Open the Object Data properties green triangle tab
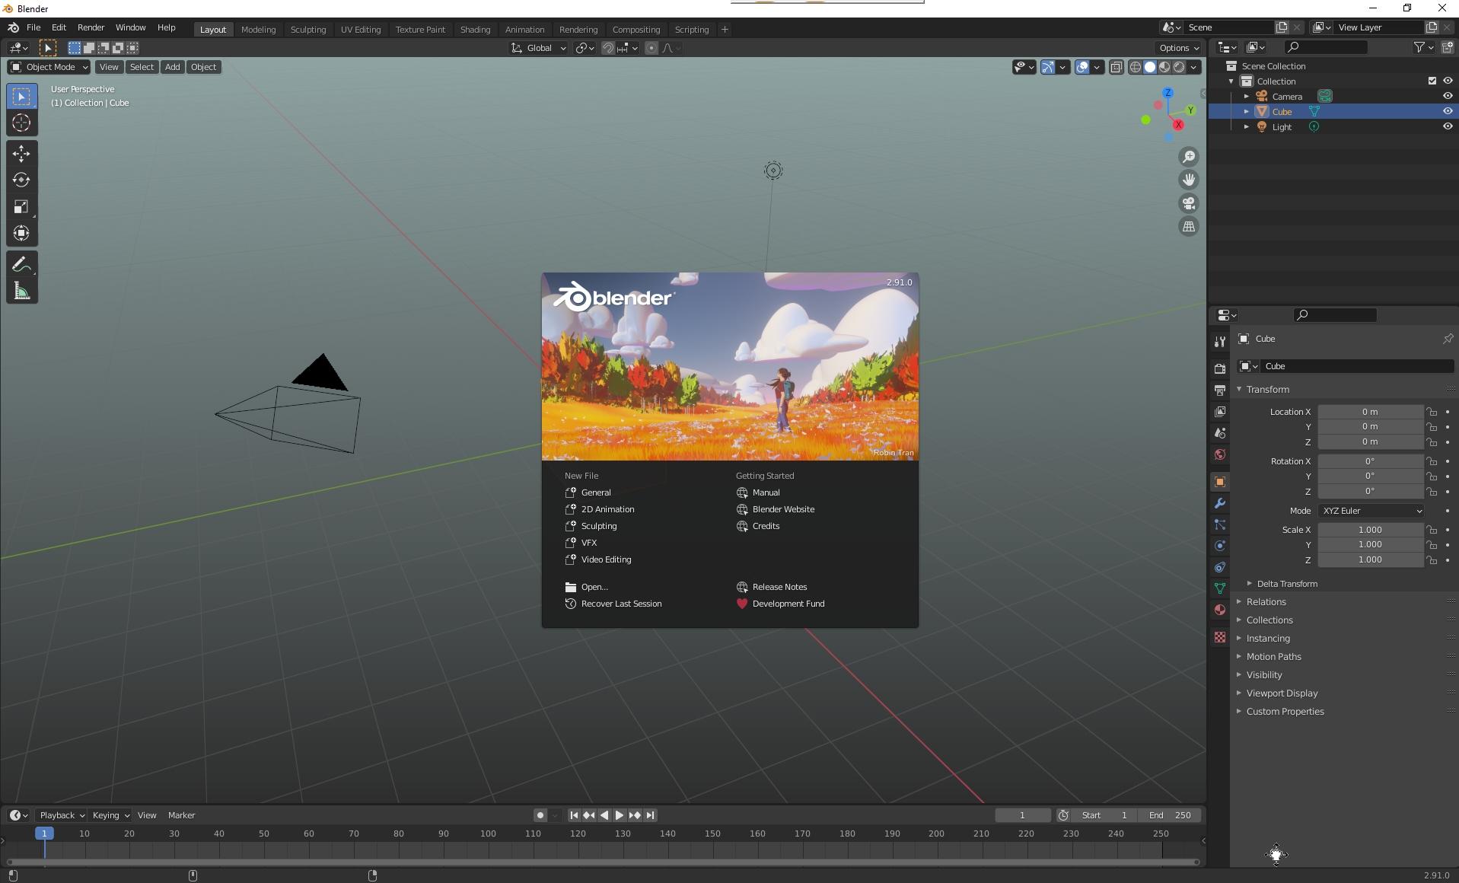 pos(1219,588)
